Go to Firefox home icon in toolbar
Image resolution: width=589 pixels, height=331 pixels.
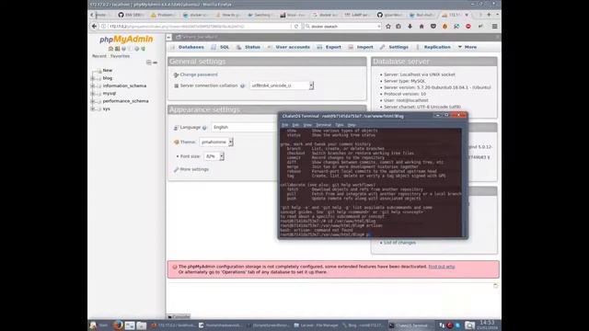click(x=422, y=27)
